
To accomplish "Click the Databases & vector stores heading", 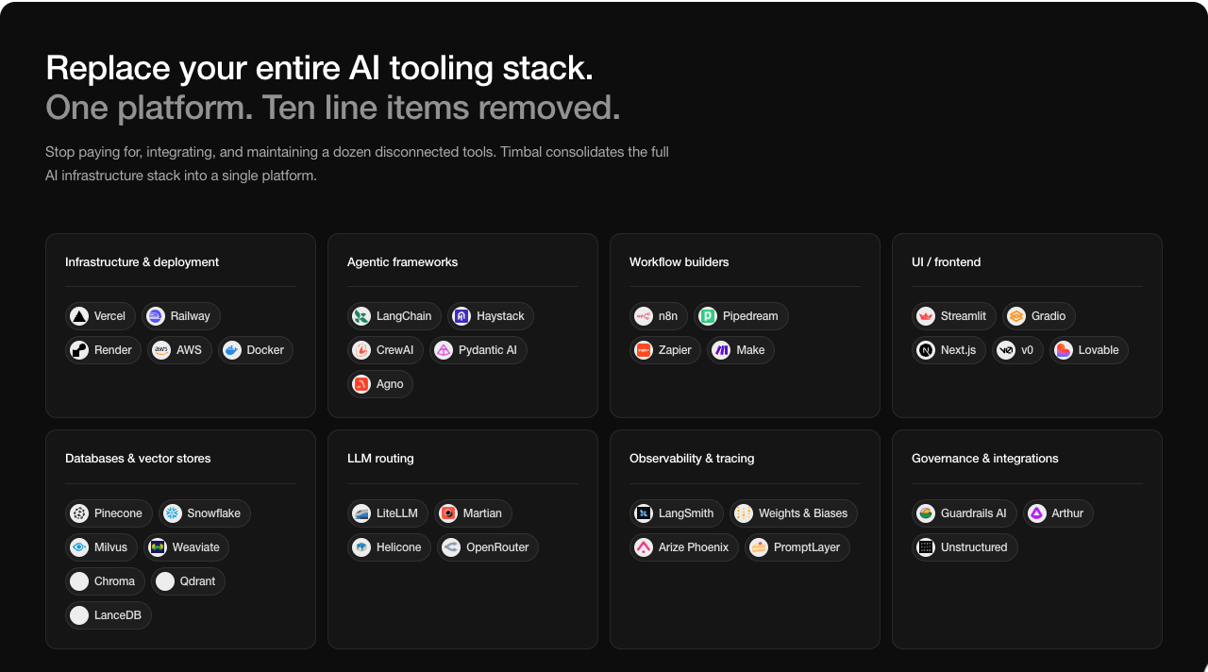I will click(138, 459).
